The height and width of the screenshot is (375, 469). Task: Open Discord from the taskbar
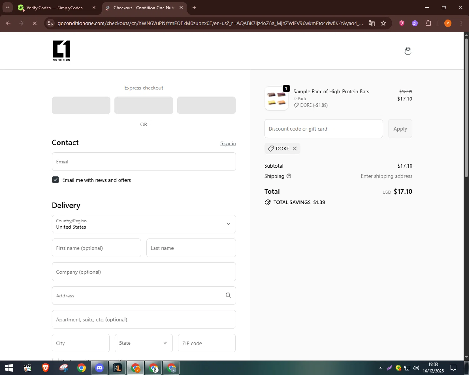click(99, 368)
